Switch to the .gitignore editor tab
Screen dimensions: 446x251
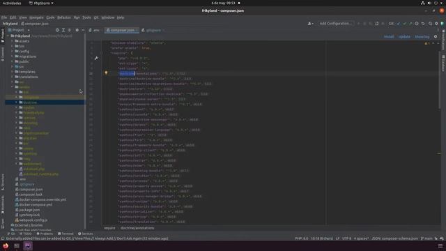153,30
